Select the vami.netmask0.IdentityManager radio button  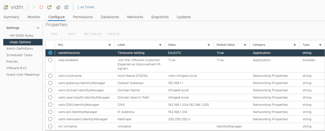pyautogui.click(x=50, y=119)
